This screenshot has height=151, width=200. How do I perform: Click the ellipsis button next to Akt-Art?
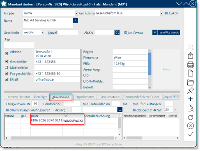(120, 110)
